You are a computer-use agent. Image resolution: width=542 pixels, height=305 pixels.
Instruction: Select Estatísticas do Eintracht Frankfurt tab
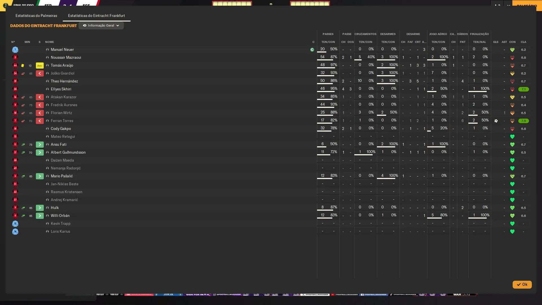(96, 16)
